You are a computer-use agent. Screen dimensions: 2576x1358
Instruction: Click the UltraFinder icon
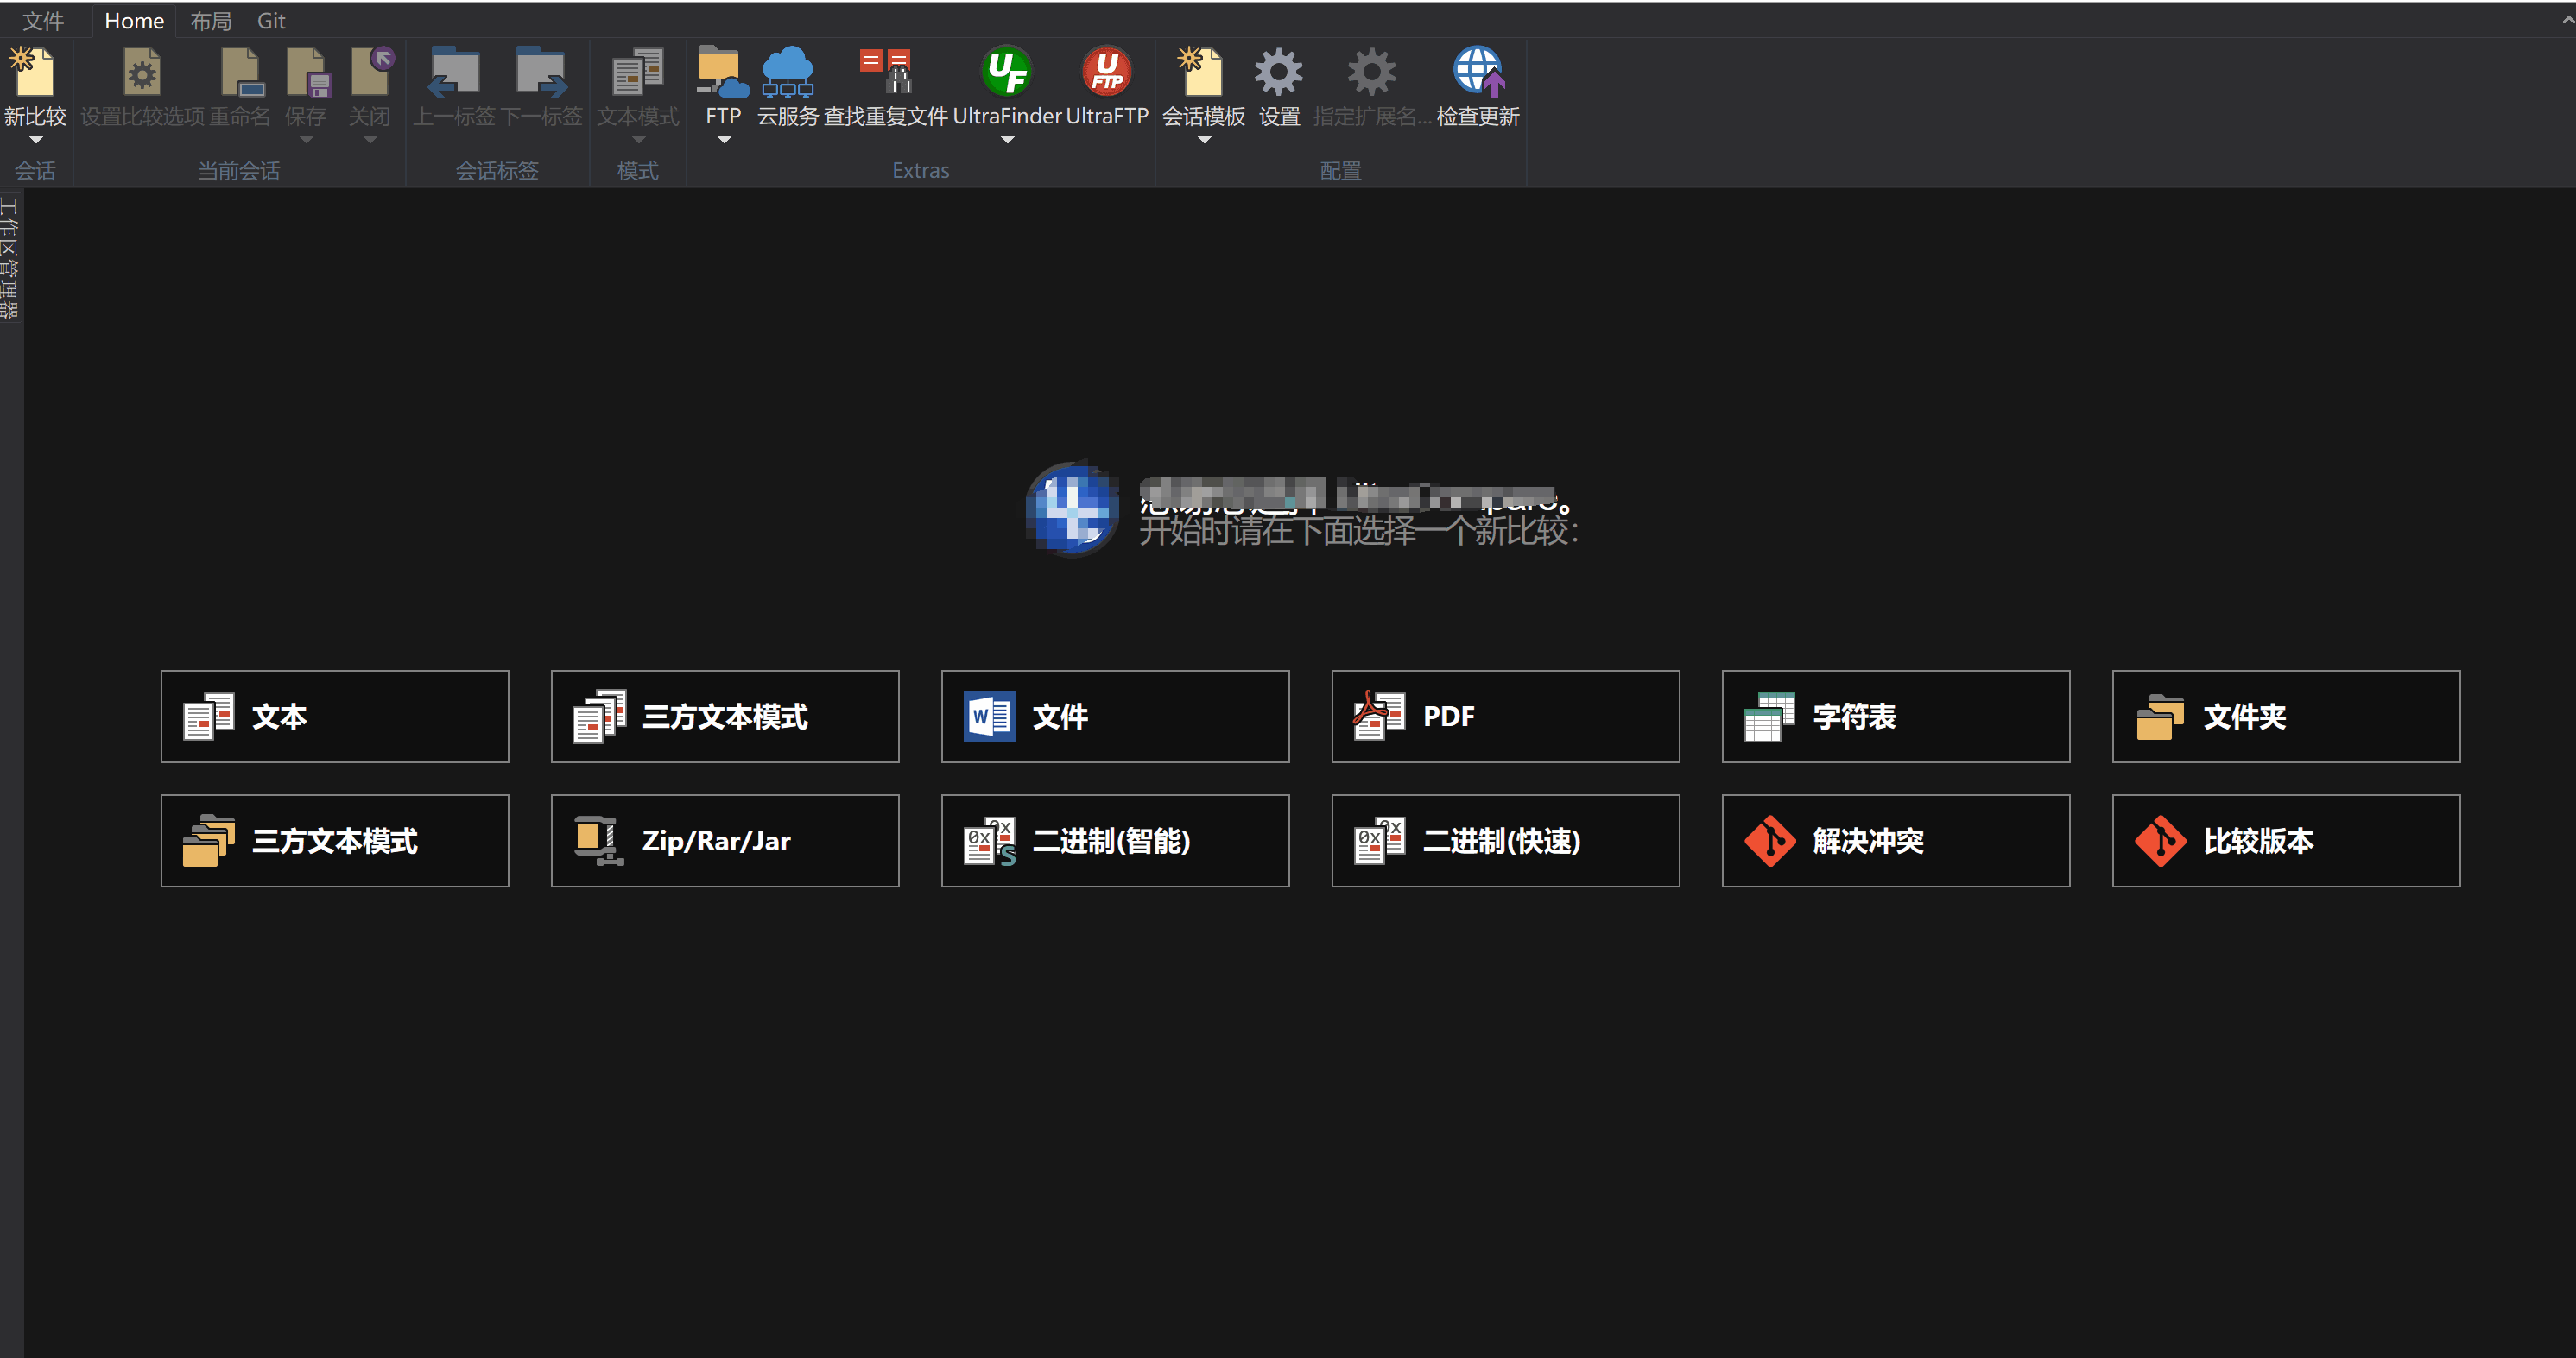(1006, 72)
